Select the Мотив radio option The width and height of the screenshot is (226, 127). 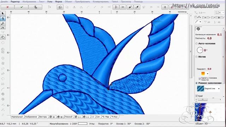[x=196, y=57]
